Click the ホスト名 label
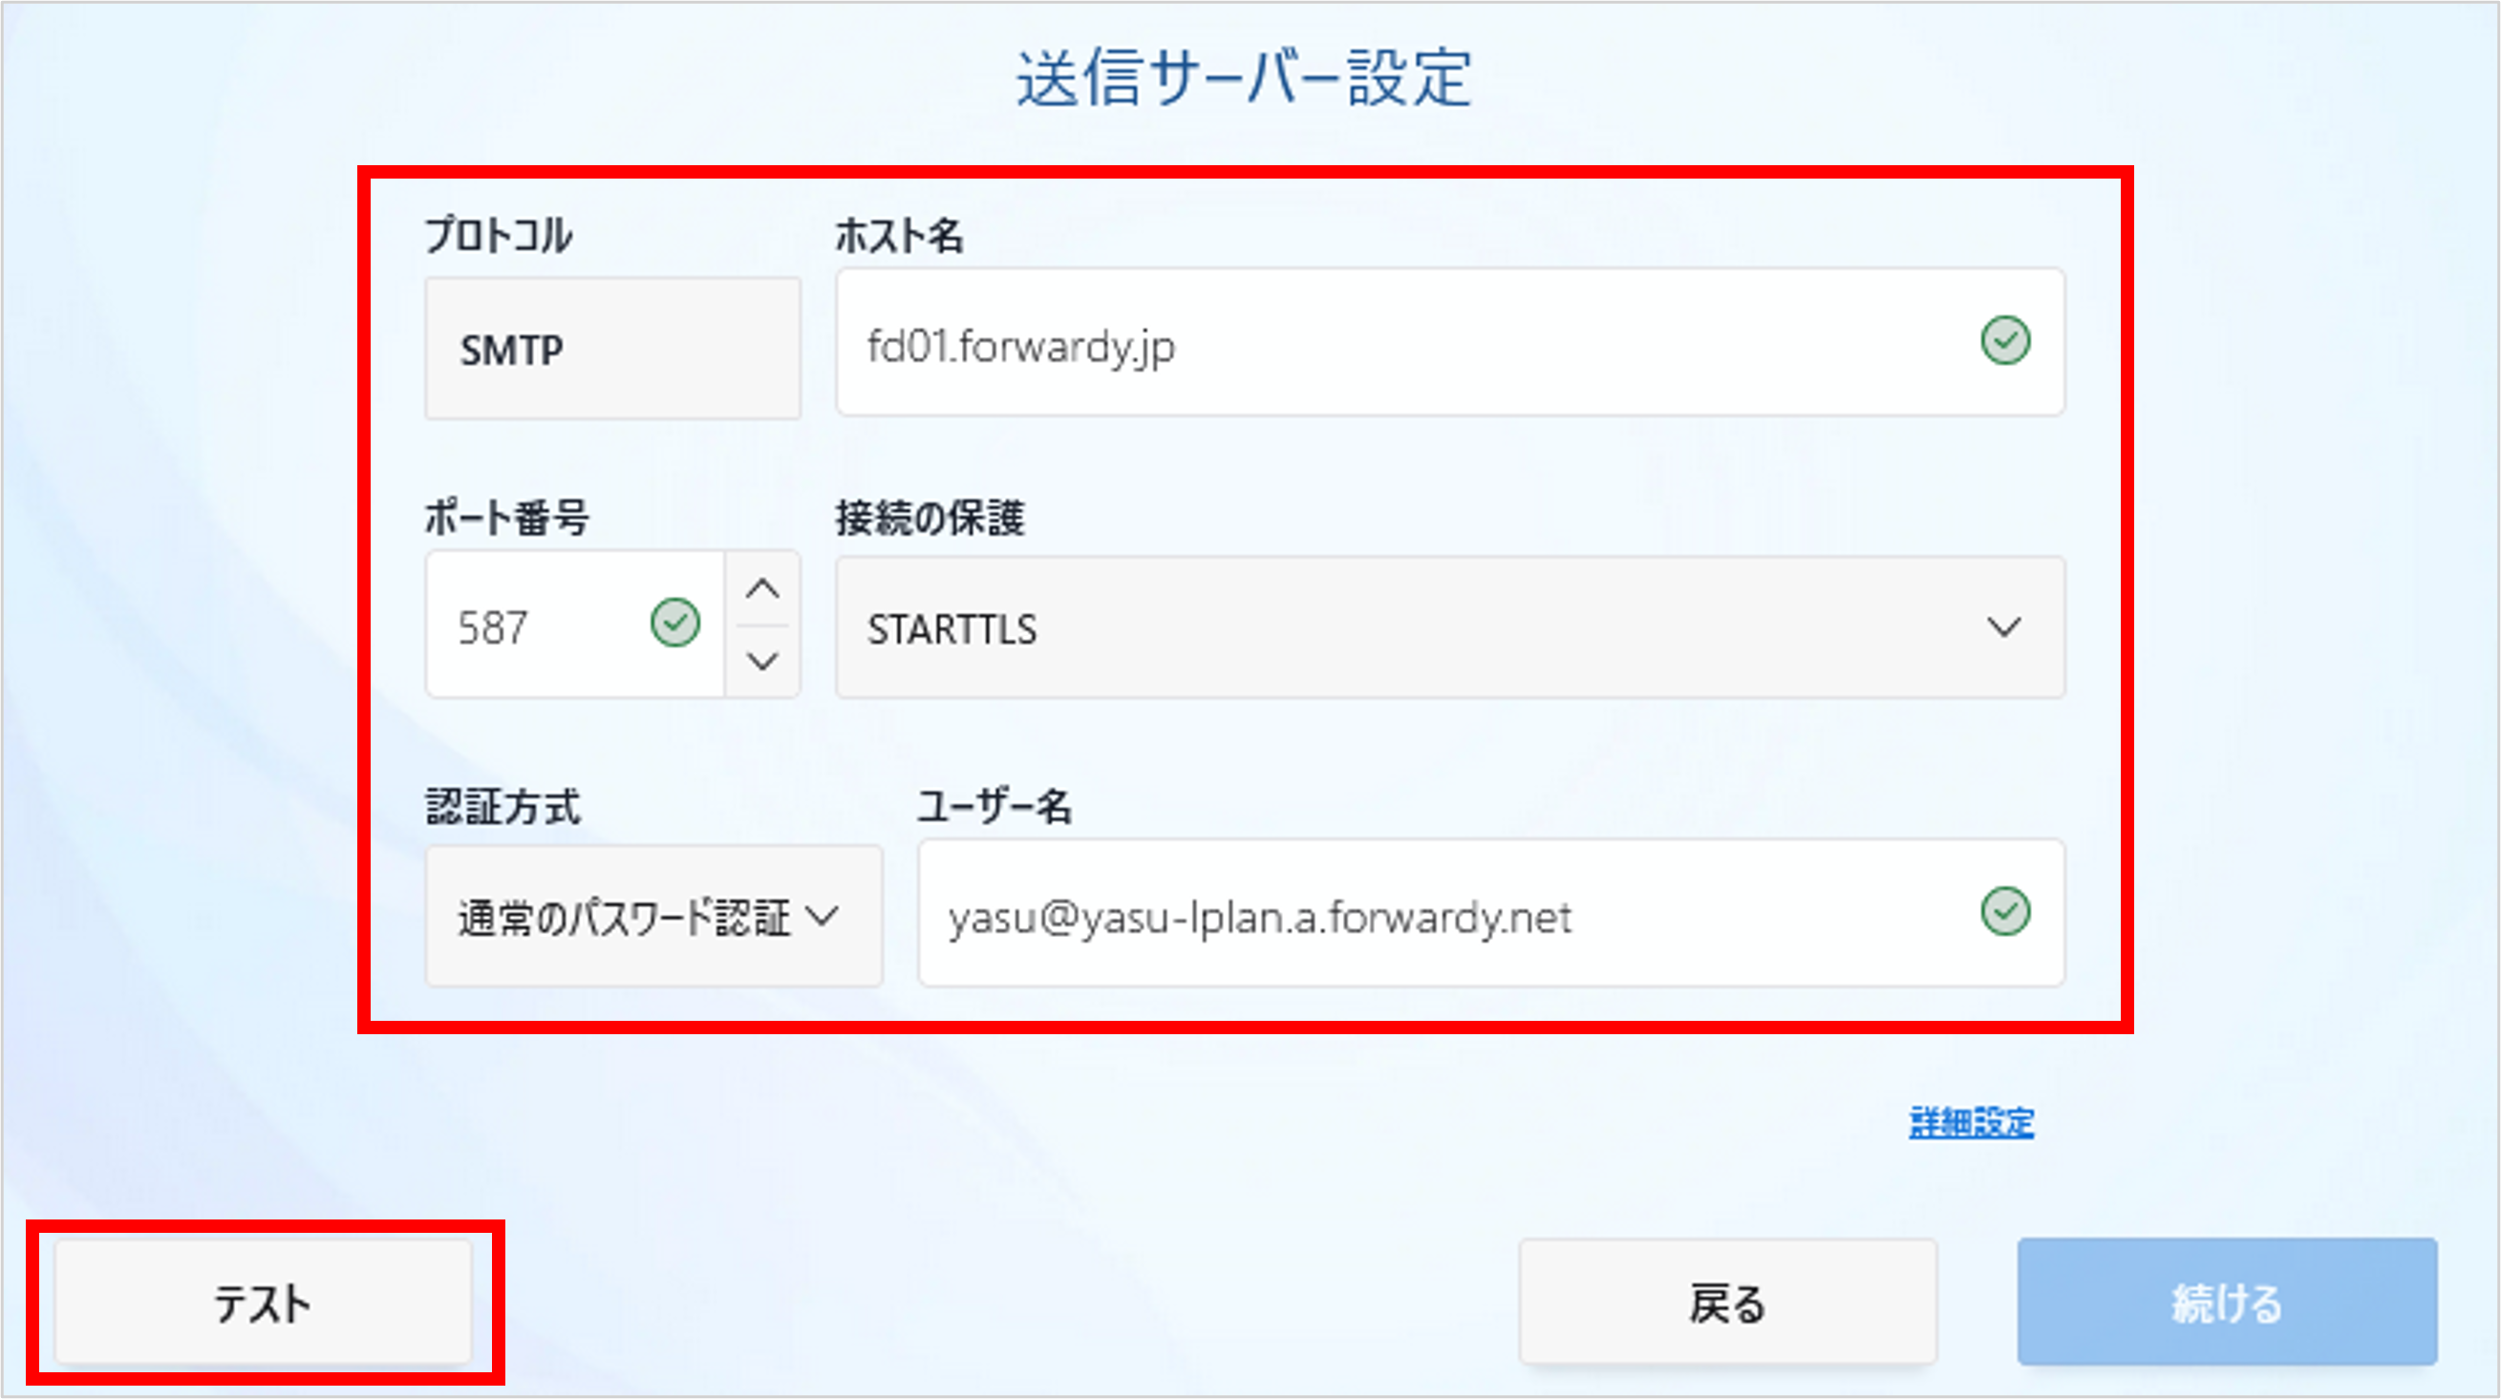 (899, 236)
